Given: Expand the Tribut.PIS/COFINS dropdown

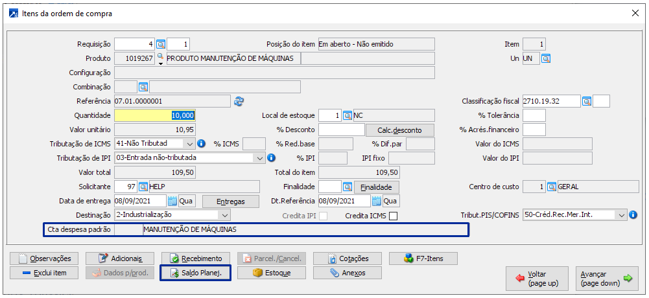Looking at the screenshot, I should point(621,215).
